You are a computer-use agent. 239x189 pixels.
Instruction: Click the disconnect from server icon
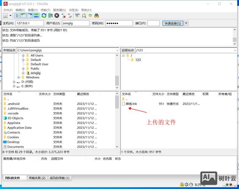coord(64,15)
